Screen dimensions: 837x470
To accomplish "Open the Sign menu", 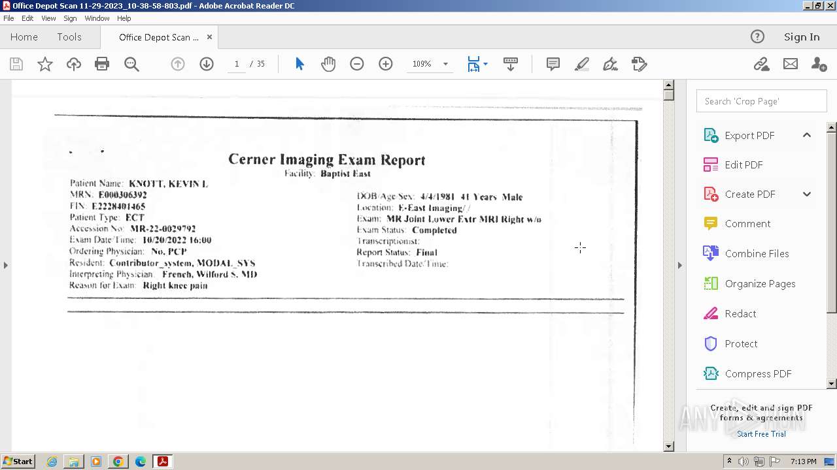I will (70, 18).
